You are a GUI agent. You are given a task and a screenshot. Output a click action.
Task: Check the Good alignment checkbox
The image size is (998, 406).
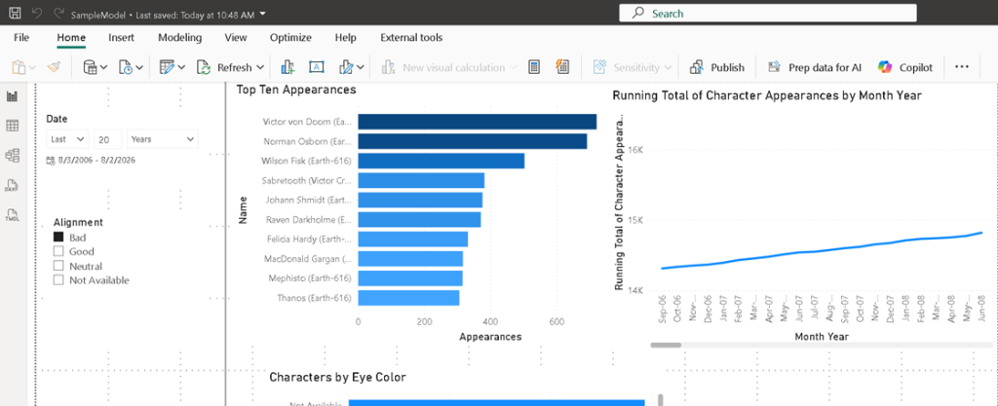click(x=58, y=251)
